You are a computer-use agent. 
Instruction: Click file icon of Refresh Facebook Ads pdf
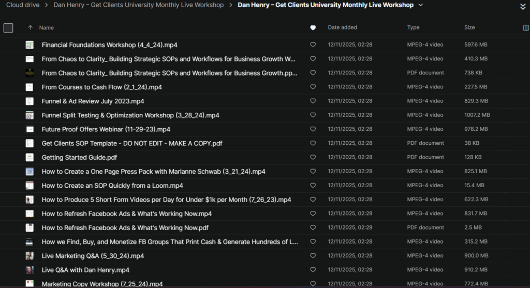coord(30,228)
